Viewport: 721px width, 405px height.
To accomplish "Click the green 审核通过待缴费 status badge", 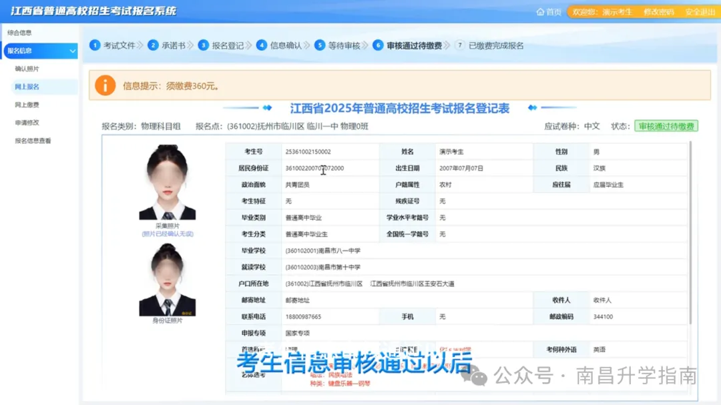I will click(666, 126).
